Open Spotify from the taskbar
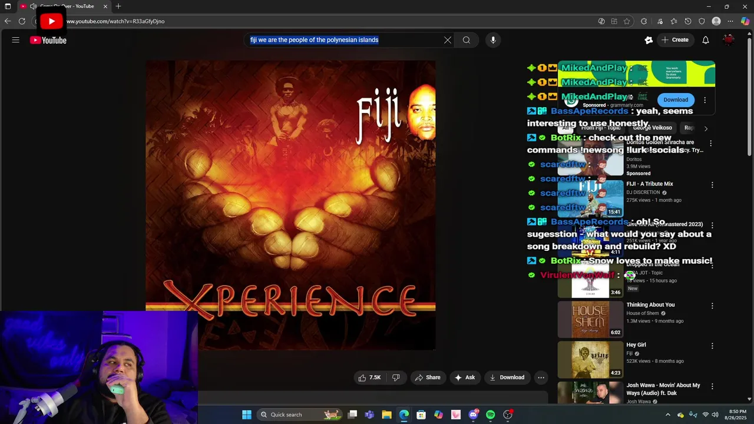The image size is (754, 424). pos(490,415)
